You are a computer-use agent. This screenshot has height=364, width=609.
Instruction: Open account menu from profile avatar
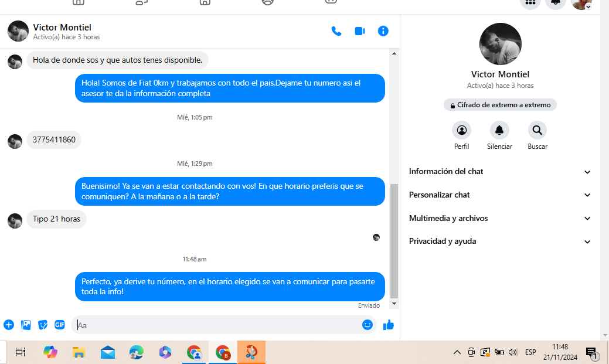(581, 3)
